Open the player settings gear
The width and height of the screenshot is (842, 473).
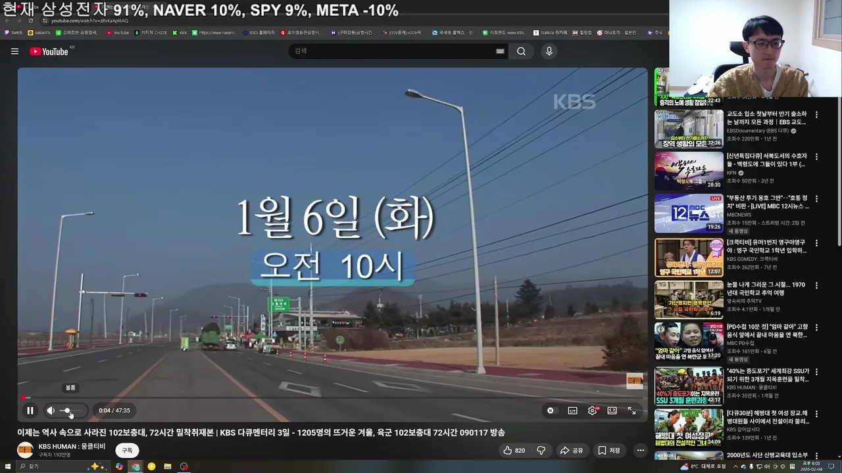593,411
